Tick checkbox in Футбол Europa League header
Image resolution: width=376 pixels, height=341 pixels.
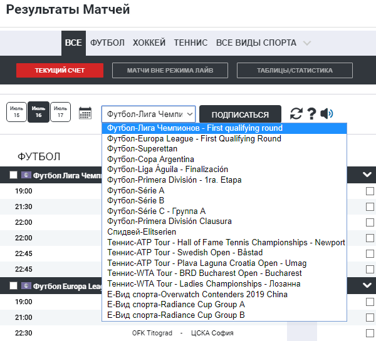(x=13, y=285)
